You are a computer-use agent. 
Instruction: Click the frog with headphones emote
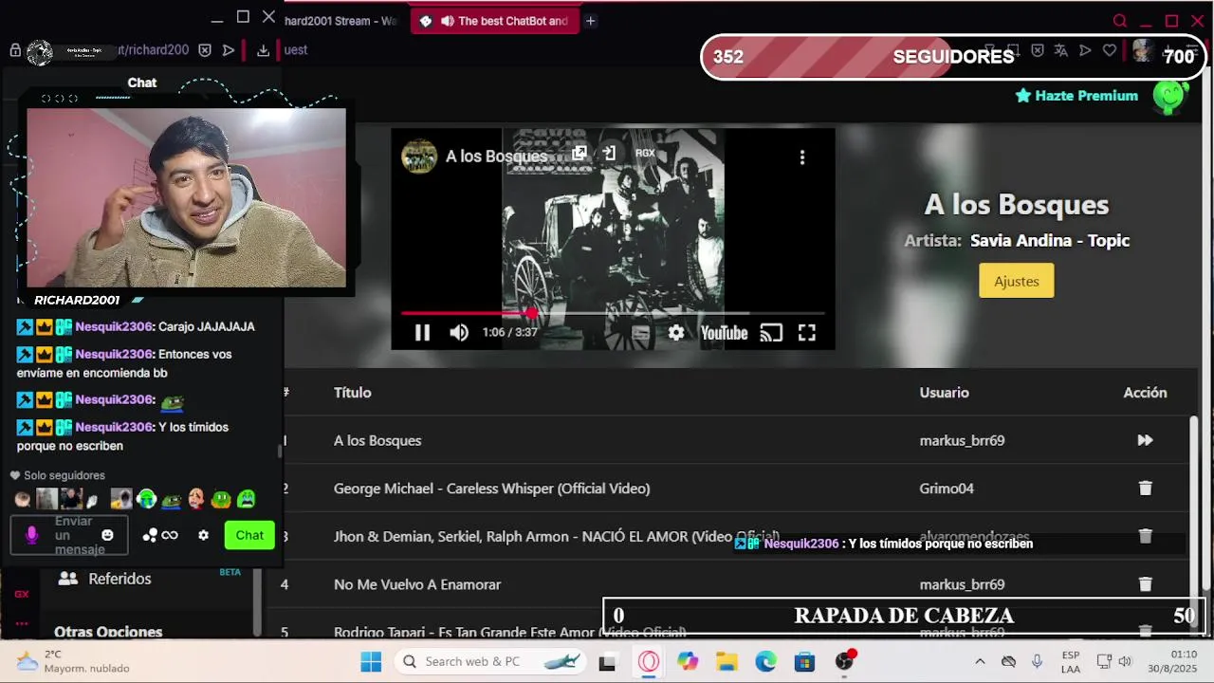[146, 499]
